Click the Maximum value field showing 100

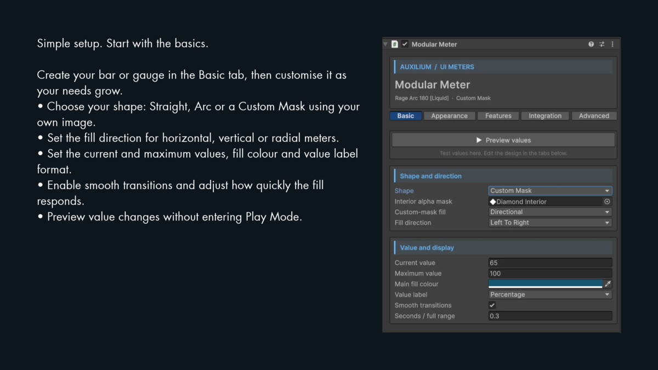pyautogui.click(x=550, y=274)
